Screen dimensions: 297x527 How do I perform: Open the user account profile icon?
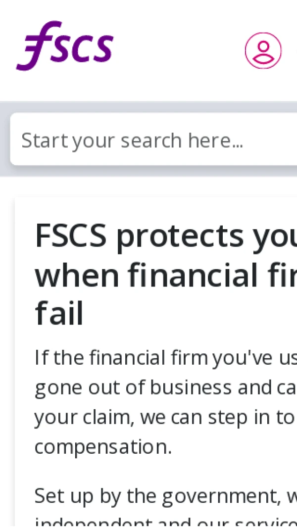[x=263, y=50]
